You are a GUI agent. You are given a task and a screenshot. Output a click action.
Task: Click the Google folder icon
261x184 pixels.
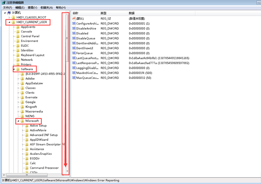22,102
